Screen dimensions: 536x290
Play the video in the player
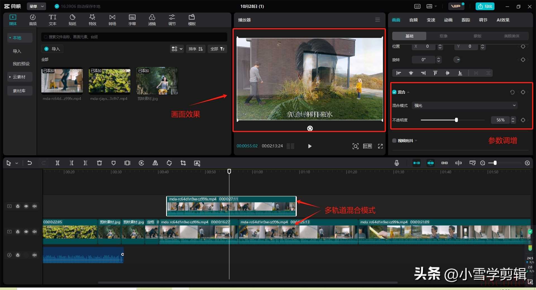click(310, 146)
